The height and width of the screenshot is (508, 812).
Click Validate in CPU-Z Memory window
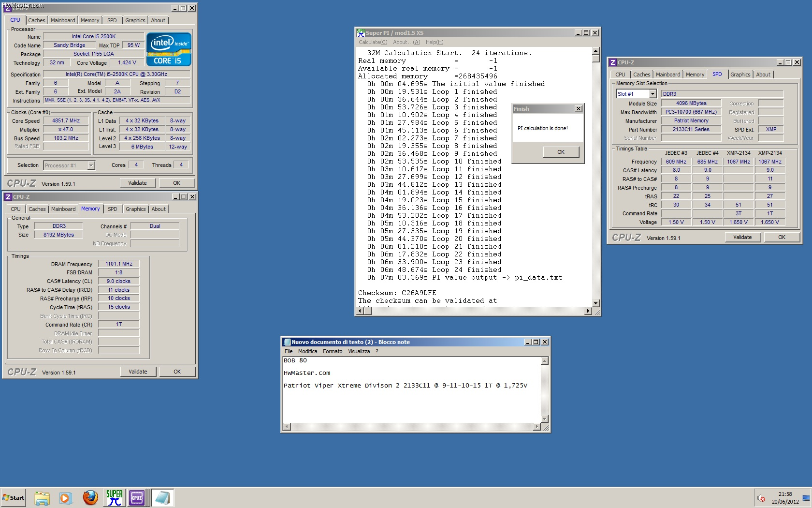coord(138,372)
